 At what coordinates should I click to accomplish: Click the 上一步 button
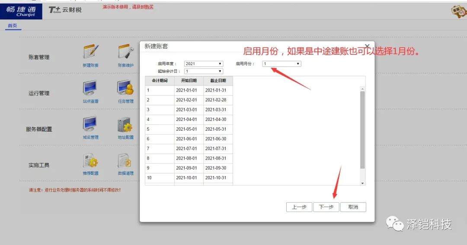click(x=299, y=207)
